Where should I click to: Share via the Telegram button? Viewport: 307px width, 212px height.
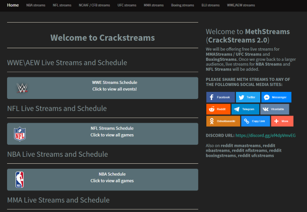coord(245,109)
